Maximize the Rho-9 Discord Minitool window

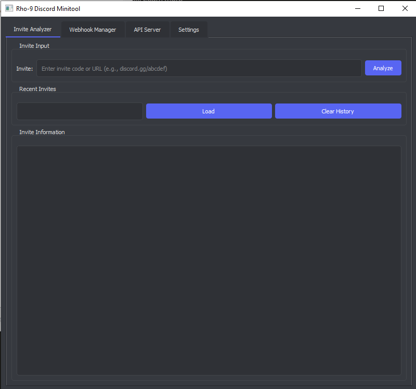click(x=381, y=8)
